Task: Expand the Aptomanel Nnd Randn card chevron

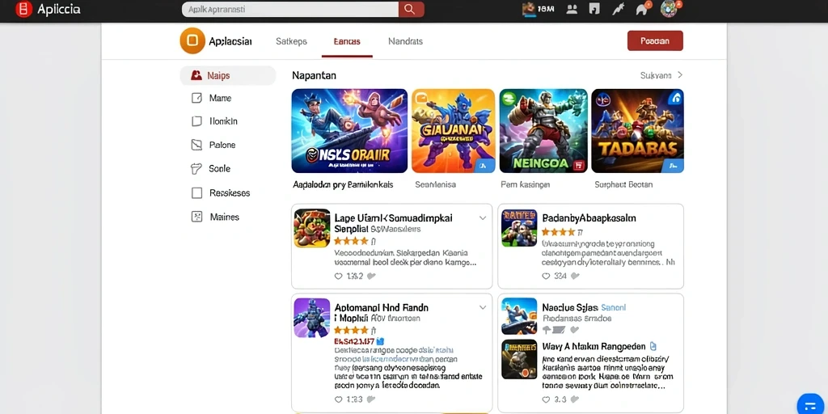Action: (x=482, y=307)
